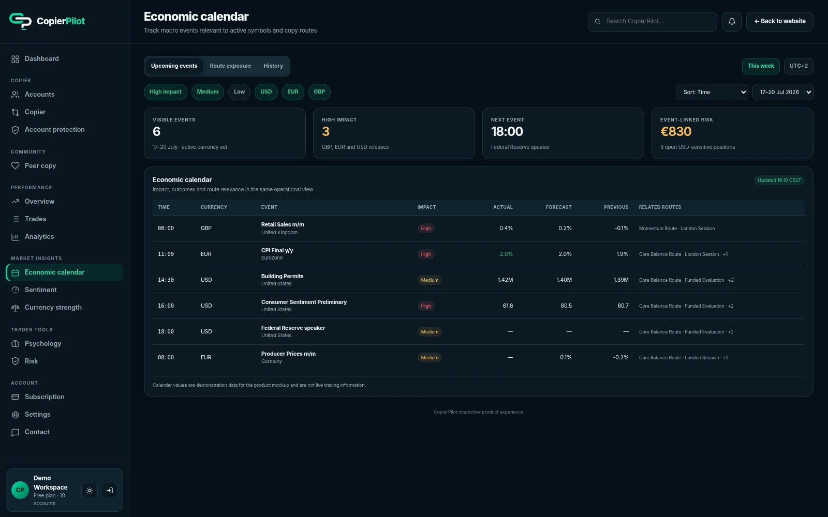828x517 pixels.
Task: Click the Medium badge for Building Permits
Action: [x=430, y=280]
